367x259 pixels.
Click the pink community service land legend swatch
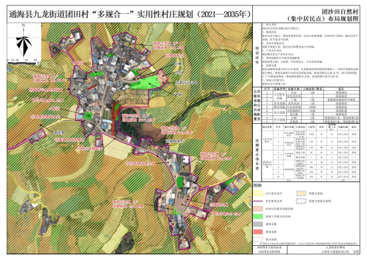[258, 209]
